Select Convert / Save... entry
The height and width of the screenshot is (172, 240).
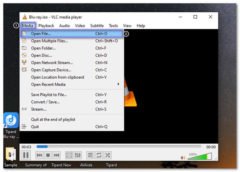pyautogui.click(x=72, y=102)
